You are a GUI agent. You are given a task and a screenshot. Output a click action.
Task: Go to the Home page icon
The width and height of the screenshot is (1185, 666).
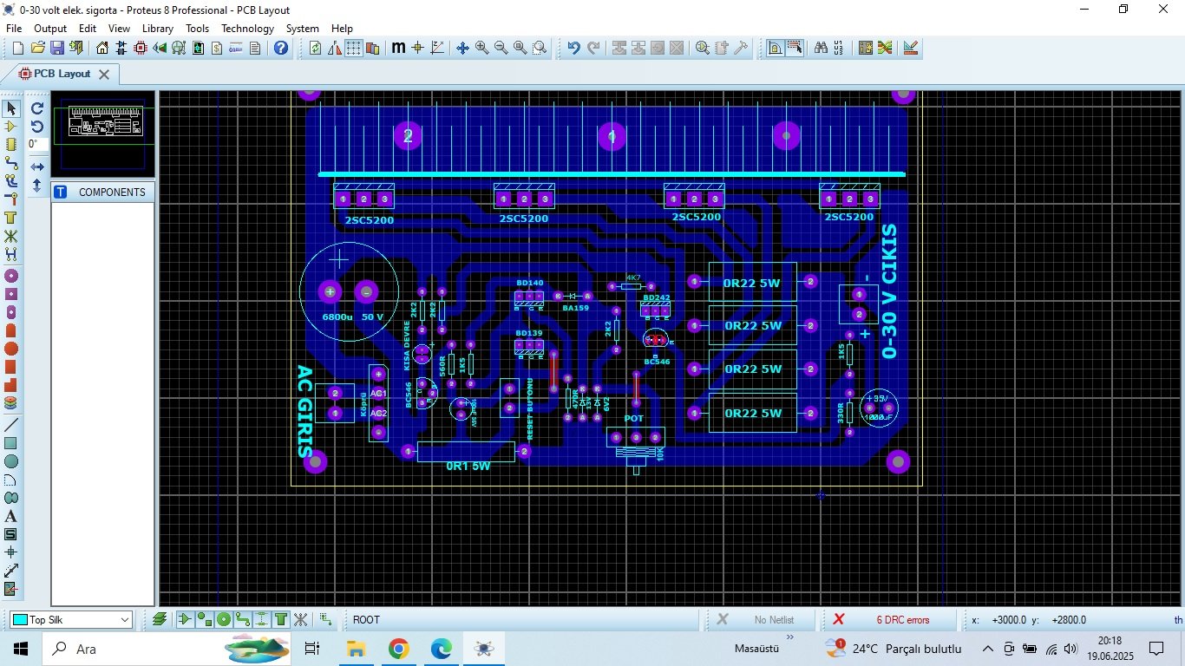click(102, 48)
